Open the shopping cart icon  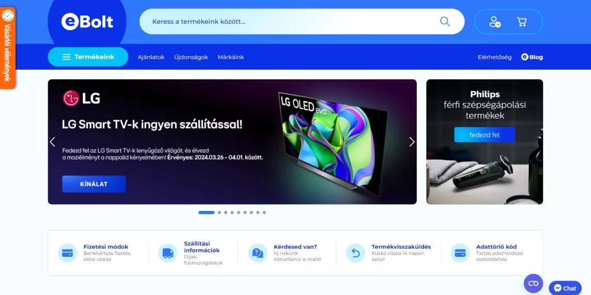point(522,22)
